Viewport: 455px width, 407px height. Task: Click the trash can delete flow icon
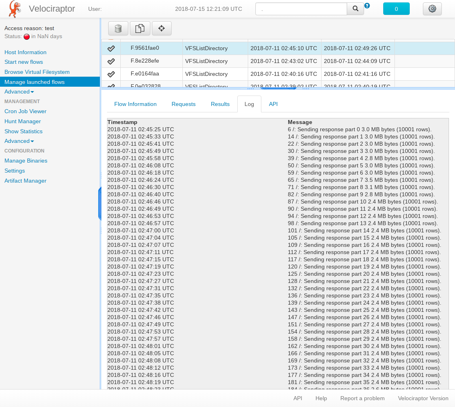118,28
